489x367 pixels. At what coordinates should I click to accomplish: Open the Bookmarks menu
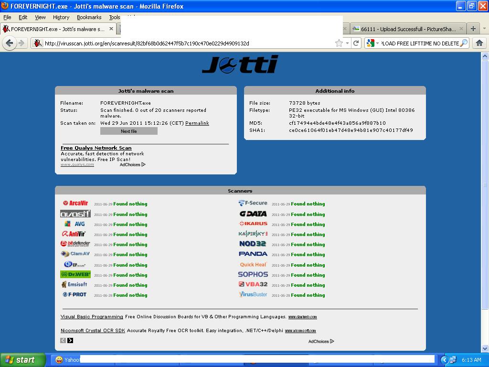coord(89,17)
